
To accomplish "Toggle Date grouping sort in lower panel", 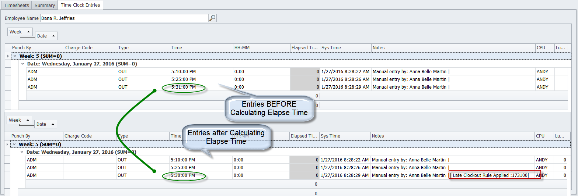I will tap(45, 124).
